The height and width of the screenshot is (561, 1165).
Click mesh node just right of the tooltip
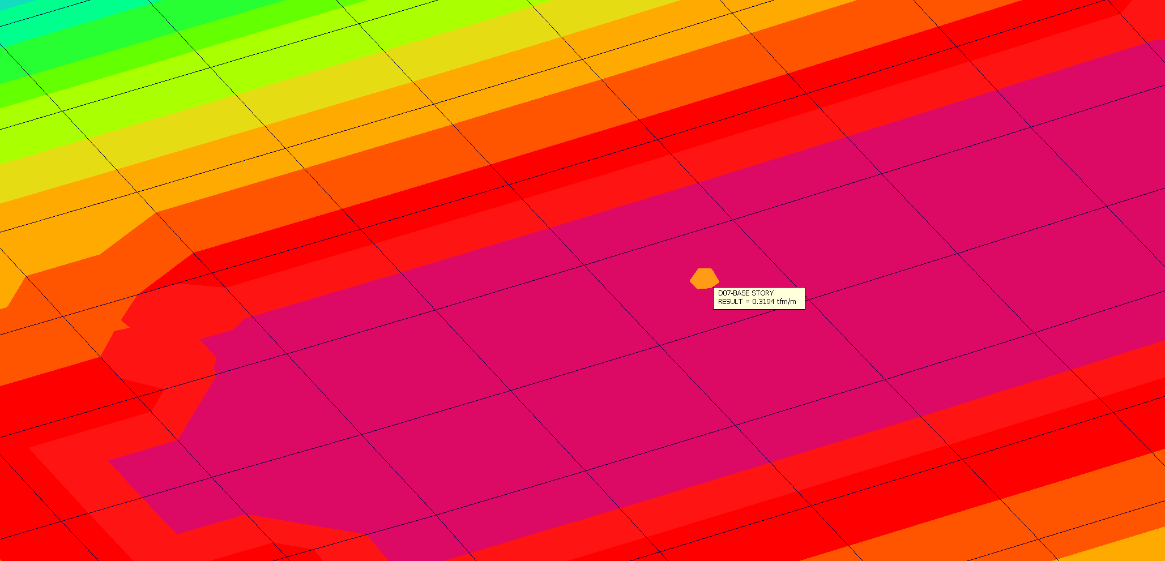tap(808, 299)
